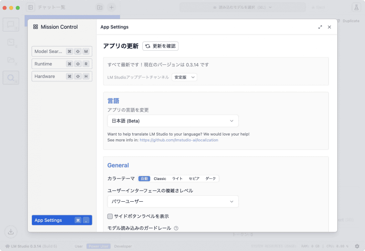The height and width of the screenshot is (251, 365).
Task: Switch to Developer mode in status bar
Action: coord(123,246)
